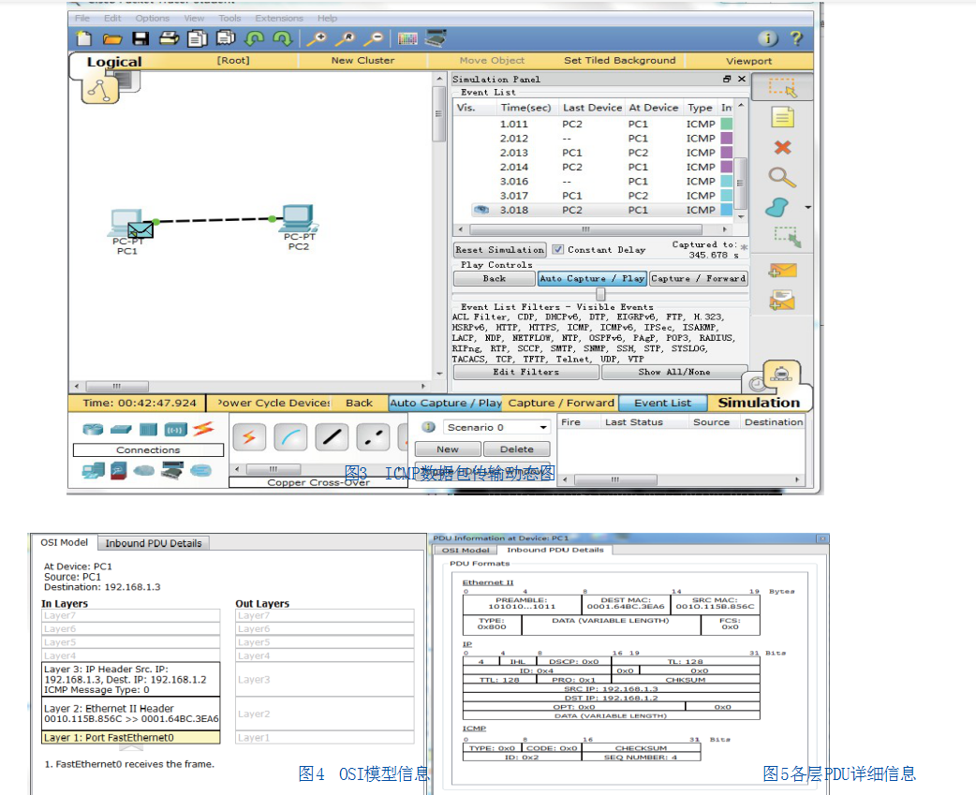Adjust the play speed slider
This screenshot has height=795, width=976.
pyautogui.click(x=600, y=294)
